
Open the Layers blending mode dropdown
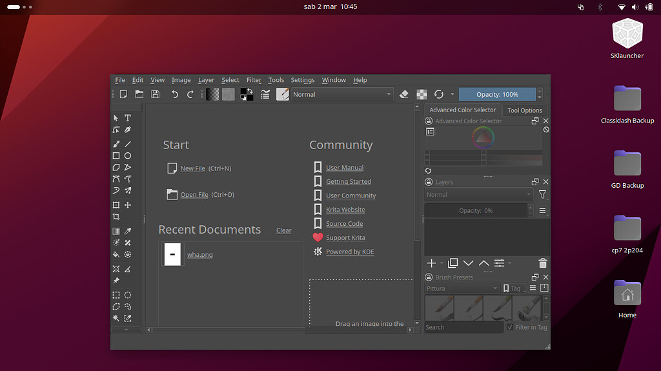click(478, 194)
